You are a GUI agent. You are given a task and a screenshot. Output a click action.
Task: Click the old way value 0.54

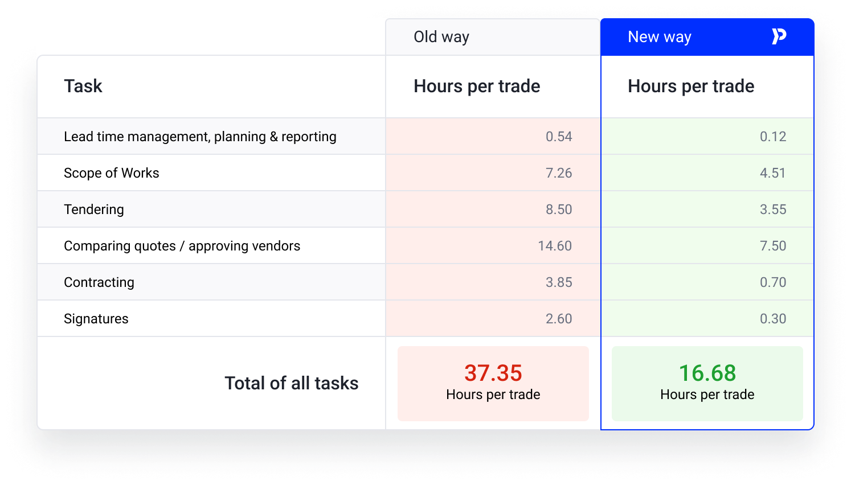coord(559,137)
